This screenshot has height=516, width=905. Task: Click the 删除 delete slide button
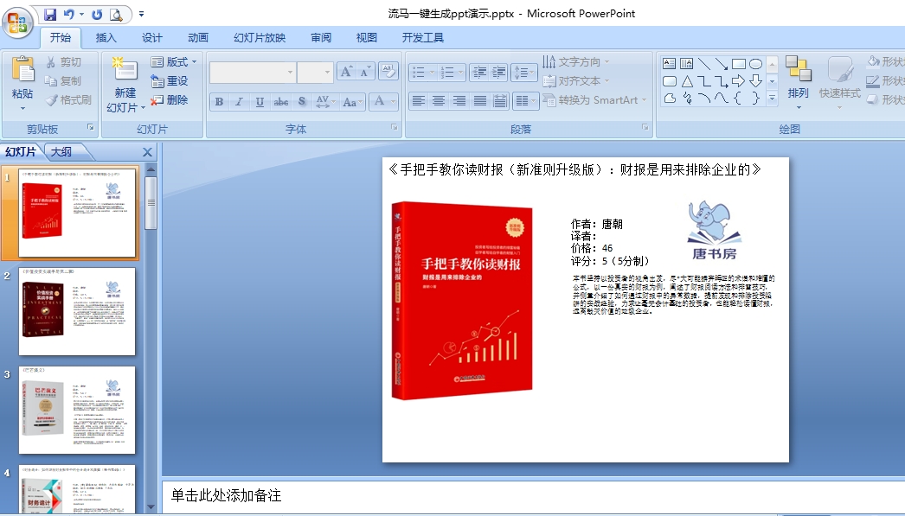[169, 99]
